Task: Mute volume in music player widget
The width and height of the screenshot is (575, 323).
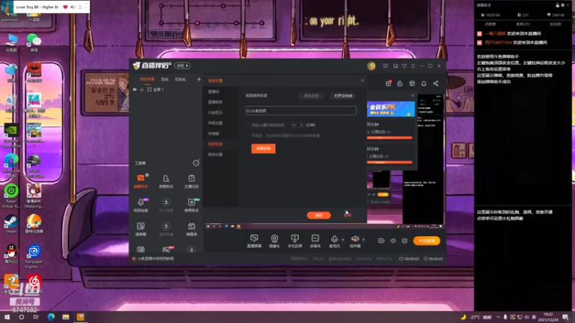Action: coord(73,7)
